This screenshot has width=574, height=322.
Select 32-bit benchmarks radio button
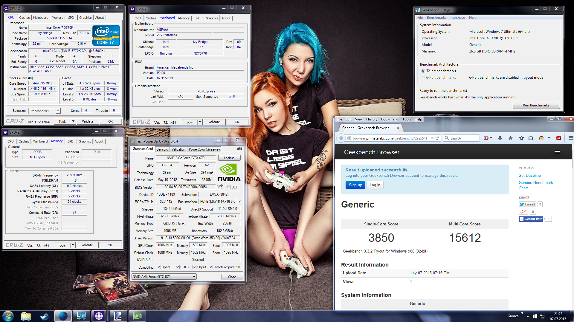423,71
